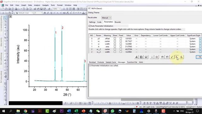Click the 1 Iteration icon in NLFit
202x114 pixels.
point(177,57)
